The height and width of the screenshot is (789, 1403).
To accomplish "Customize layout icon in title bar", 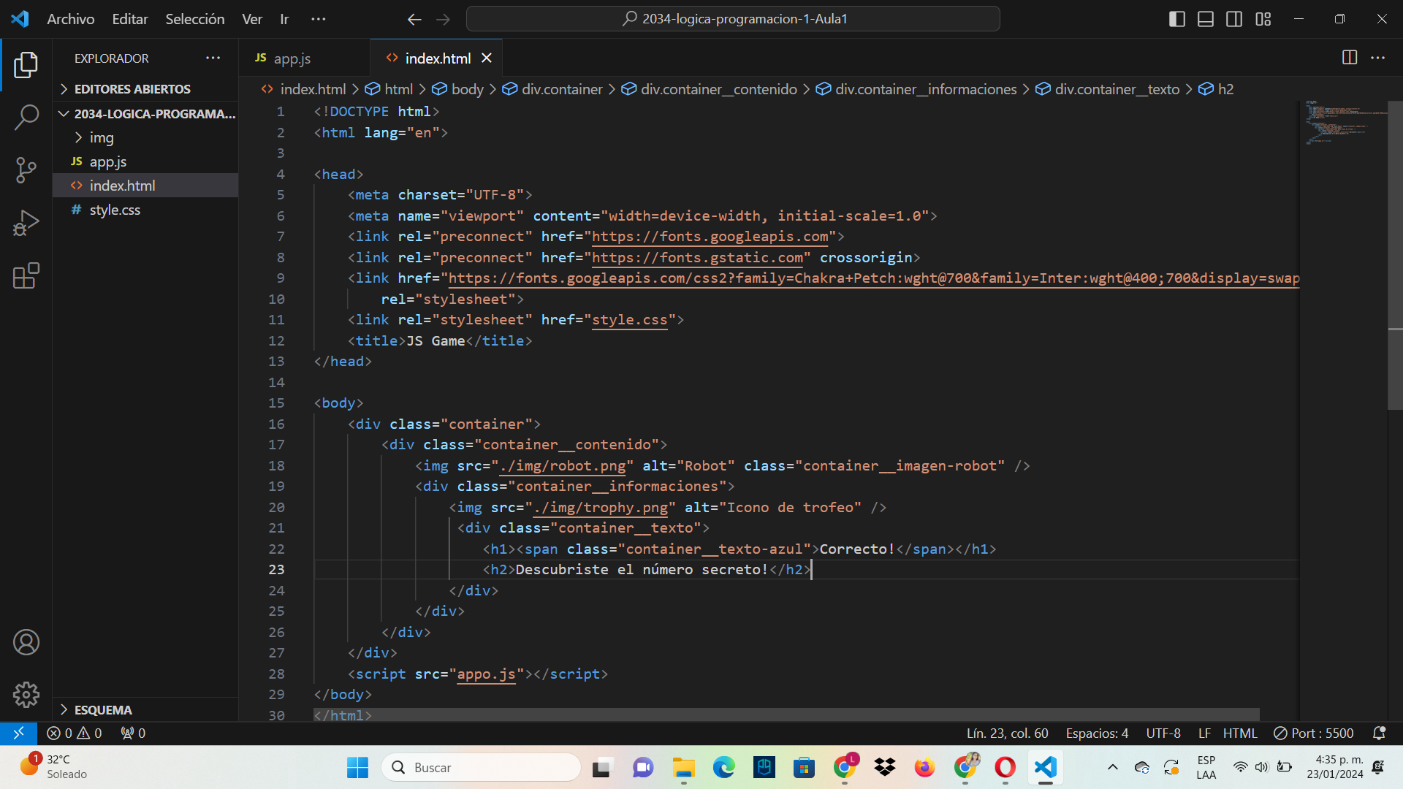I will [1263, 19].
